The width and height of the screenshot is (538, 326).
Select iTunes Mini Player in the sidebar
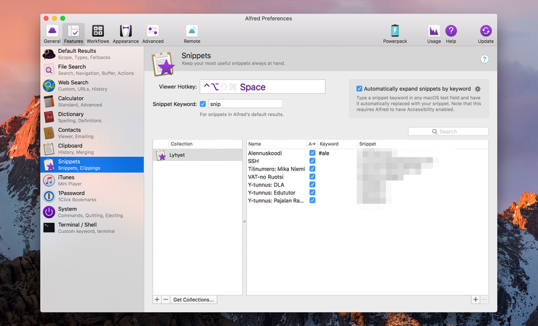tap(92, 181)
